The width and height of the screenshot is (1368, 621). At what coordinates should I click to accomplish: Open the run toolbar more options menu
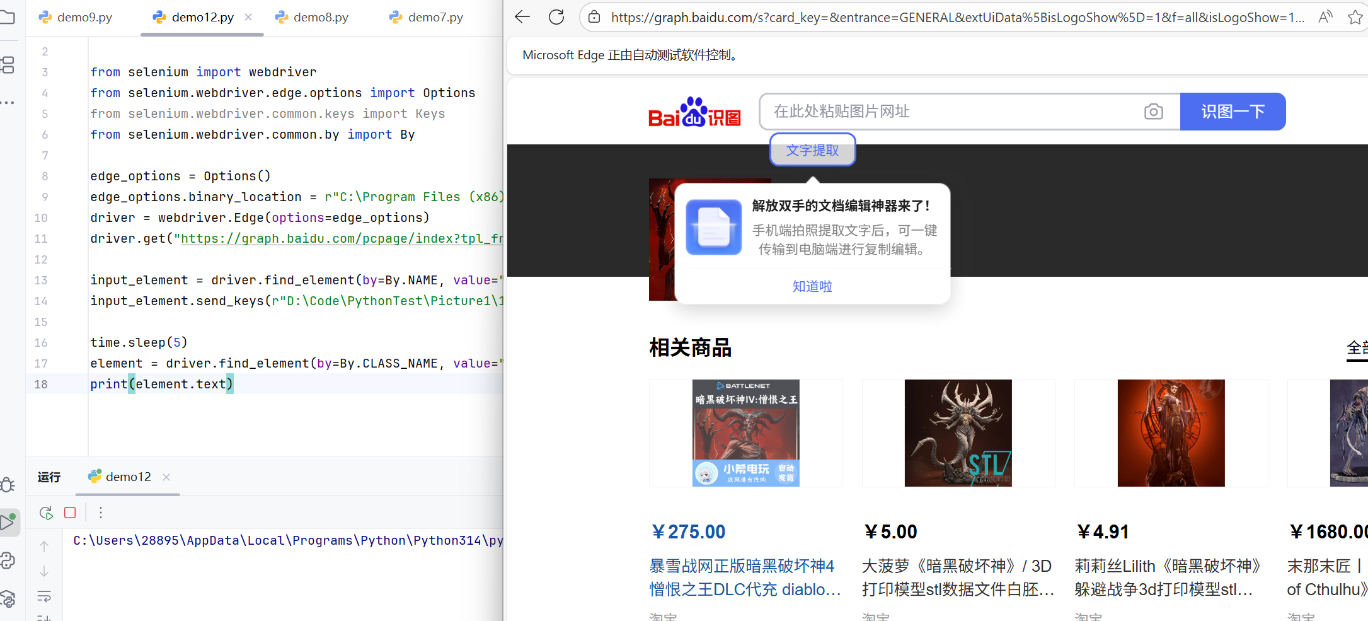(101, 513)
